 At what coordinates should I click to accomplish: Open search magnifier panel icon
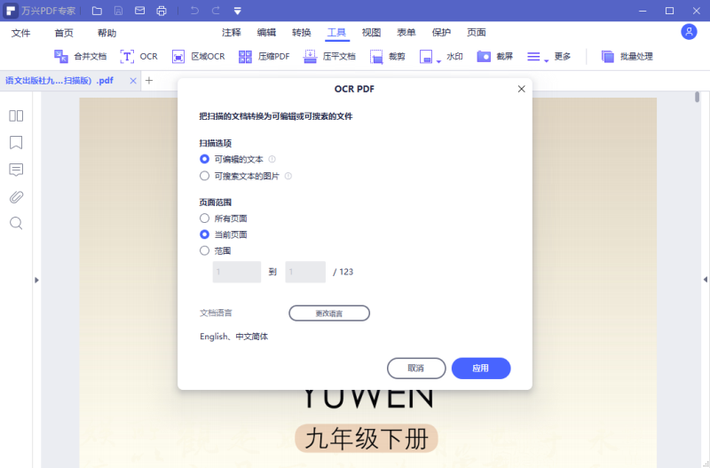tap(16, 224)
